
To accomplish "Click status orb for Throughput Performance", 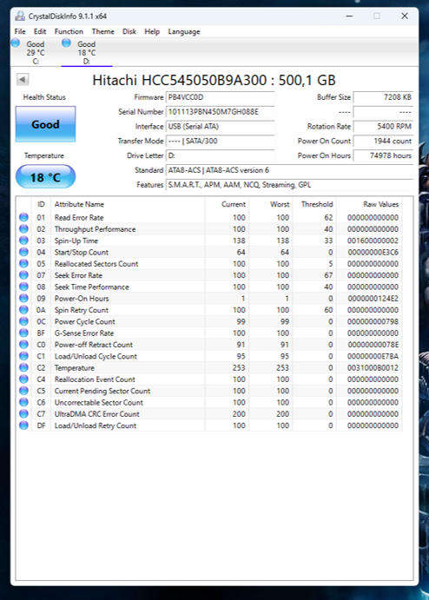I will click(x=23, y=229).
